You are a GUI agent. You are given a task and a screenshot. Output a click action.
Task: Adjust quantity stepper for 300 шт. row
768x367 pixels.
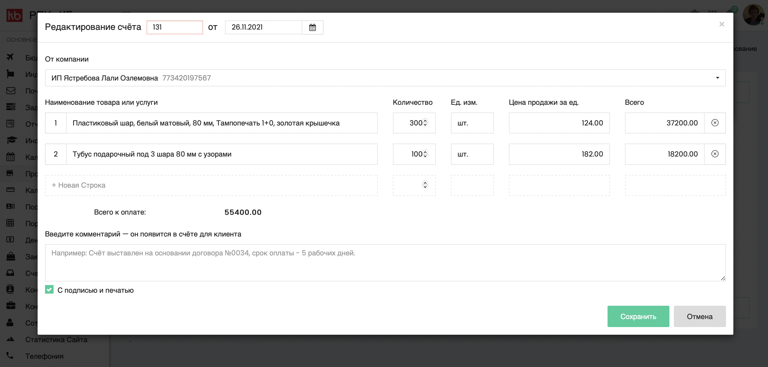425,123
